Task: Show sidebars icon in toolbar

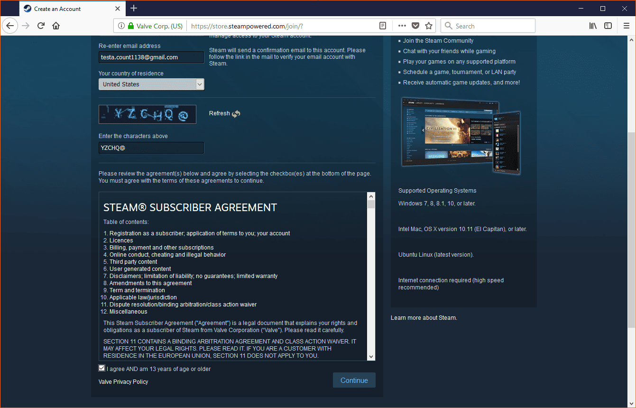Action: pos(608,26)
